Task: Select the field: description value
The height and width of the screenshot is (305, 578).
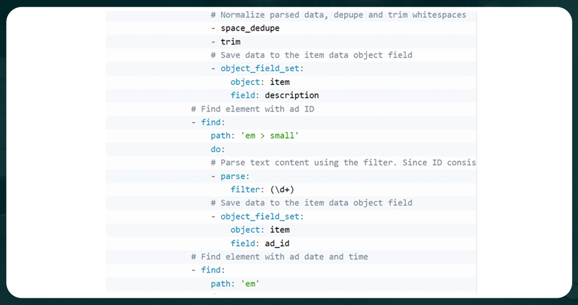Action: (291, 95)
